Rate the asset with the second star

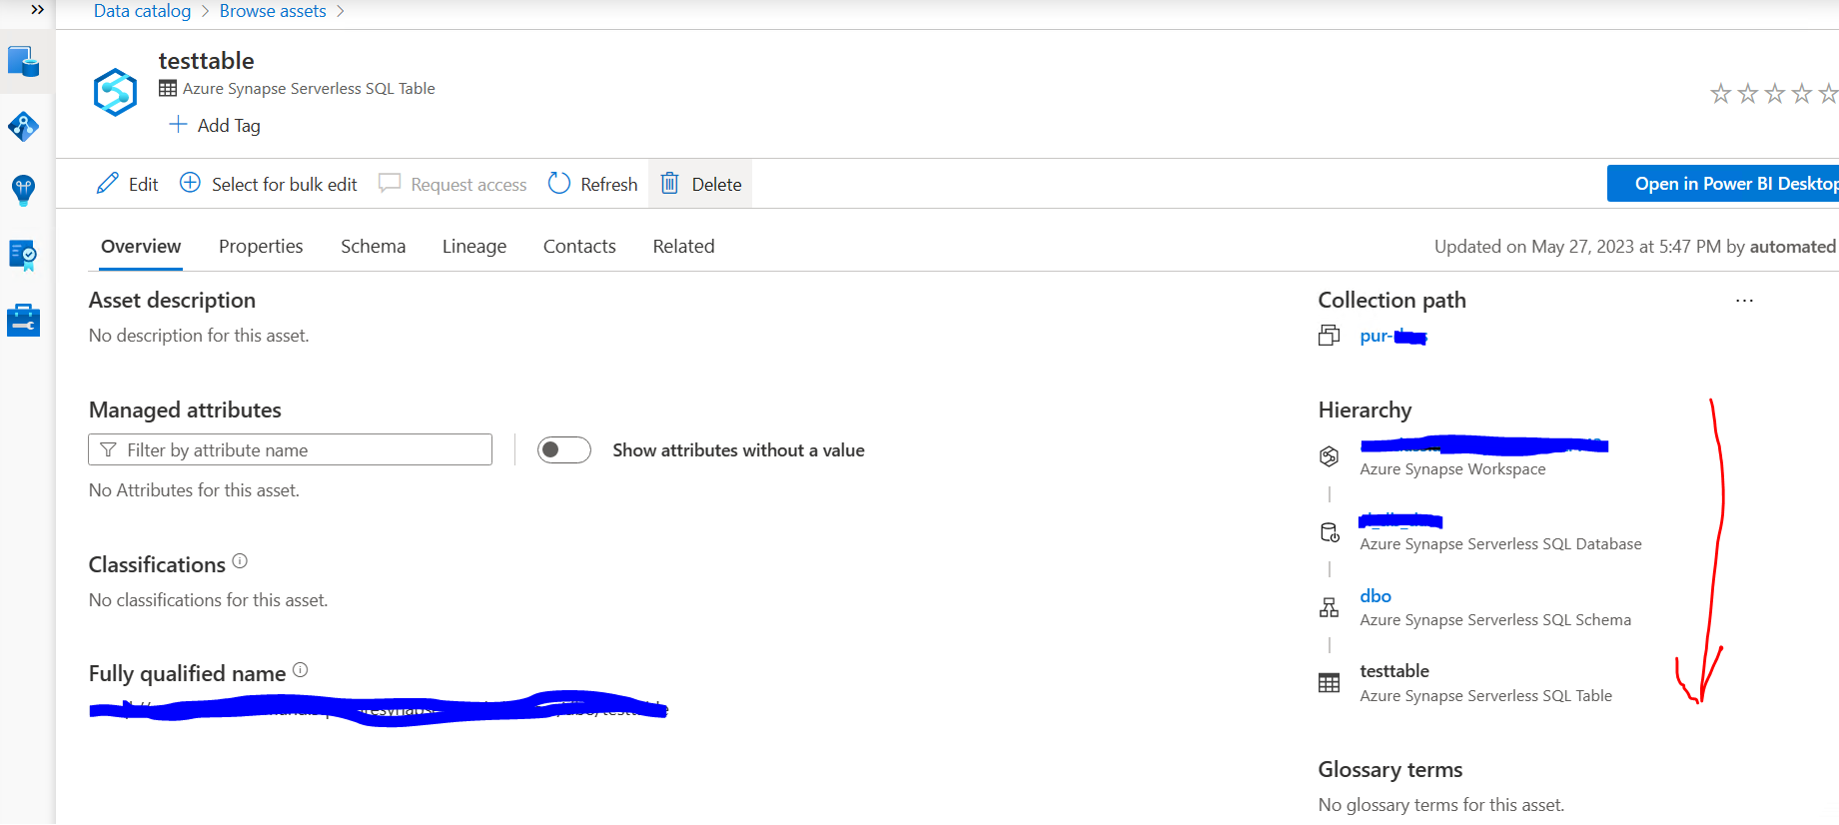point(1747,94)
